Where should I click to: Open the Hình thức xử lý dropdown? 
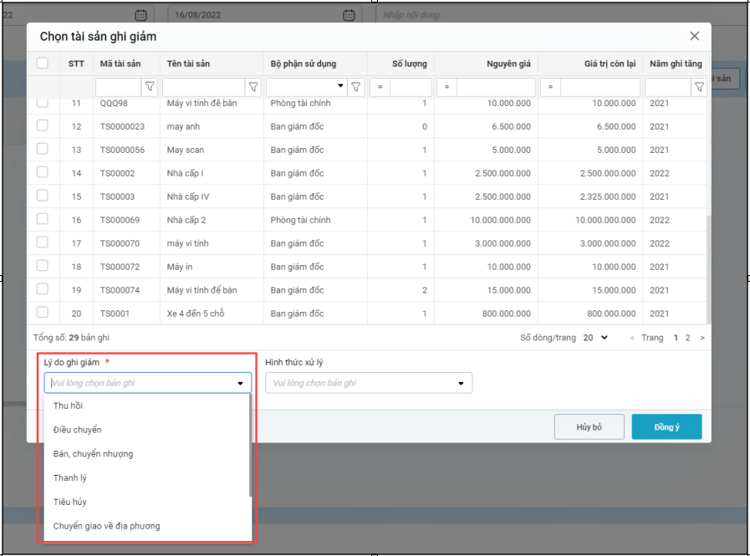pos(369,383)
